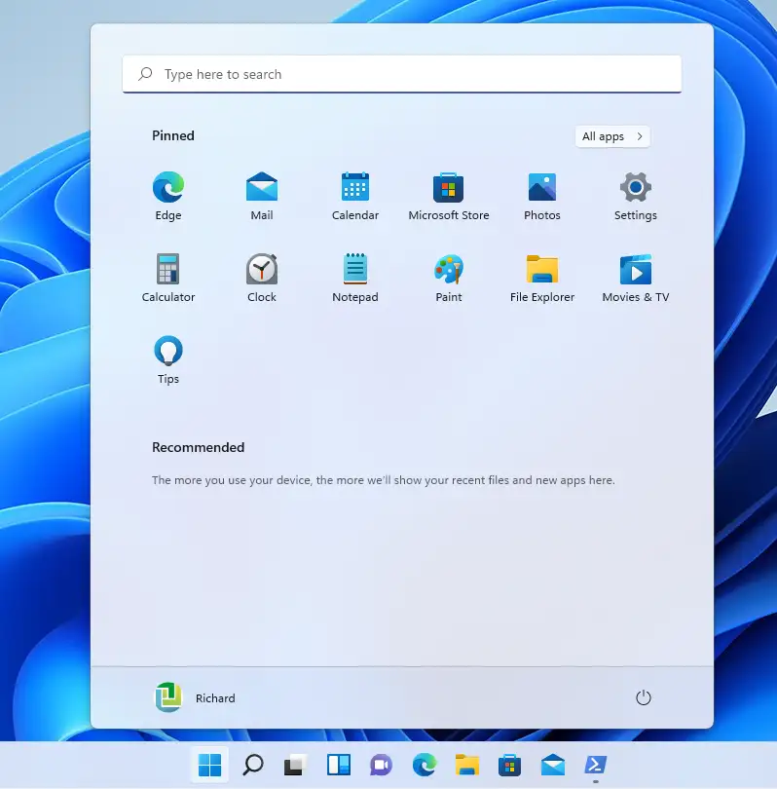Open the power options button

[x=644, y=697]
